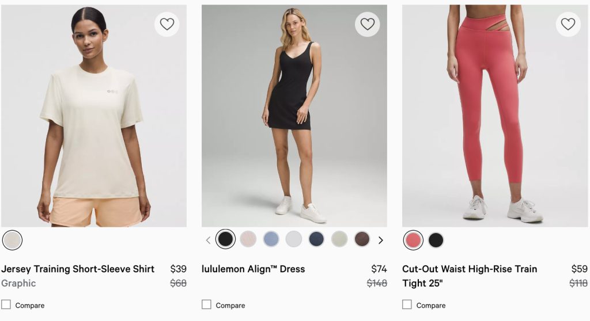Screen dimensions: 590x321
Task: Favorite the Jersey Training Short-Sleeve Shirt
Action: coord(167,24)
